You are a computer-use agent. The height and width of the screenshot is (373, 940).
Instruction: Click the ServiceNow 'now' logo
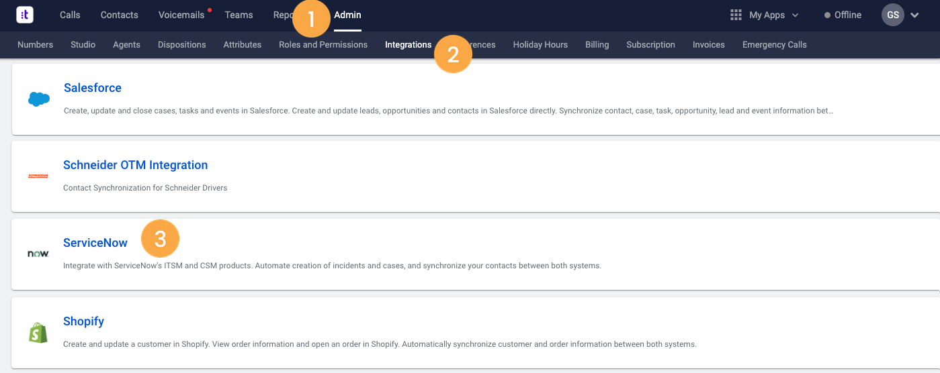pyautogui.click(x=38, y=254)
